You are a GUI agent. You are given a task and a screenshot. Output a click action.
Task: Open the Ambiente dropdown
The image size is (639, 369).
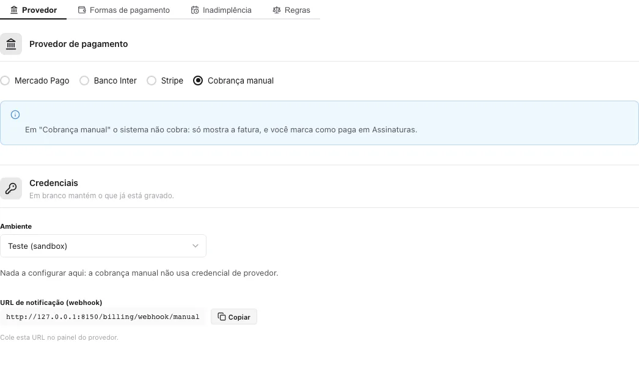[x=103, y=246]
